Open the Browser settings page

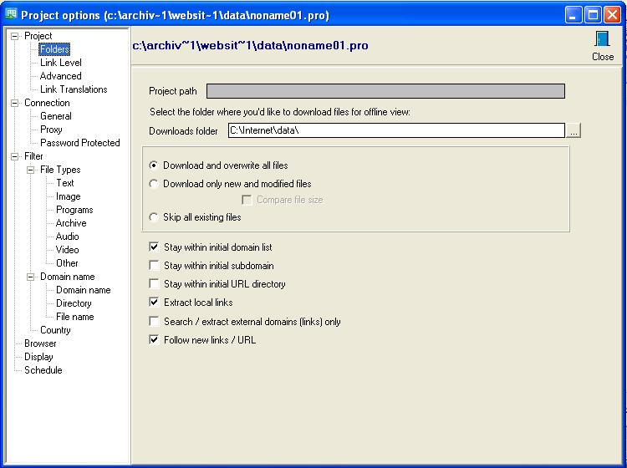click(40, 343)
